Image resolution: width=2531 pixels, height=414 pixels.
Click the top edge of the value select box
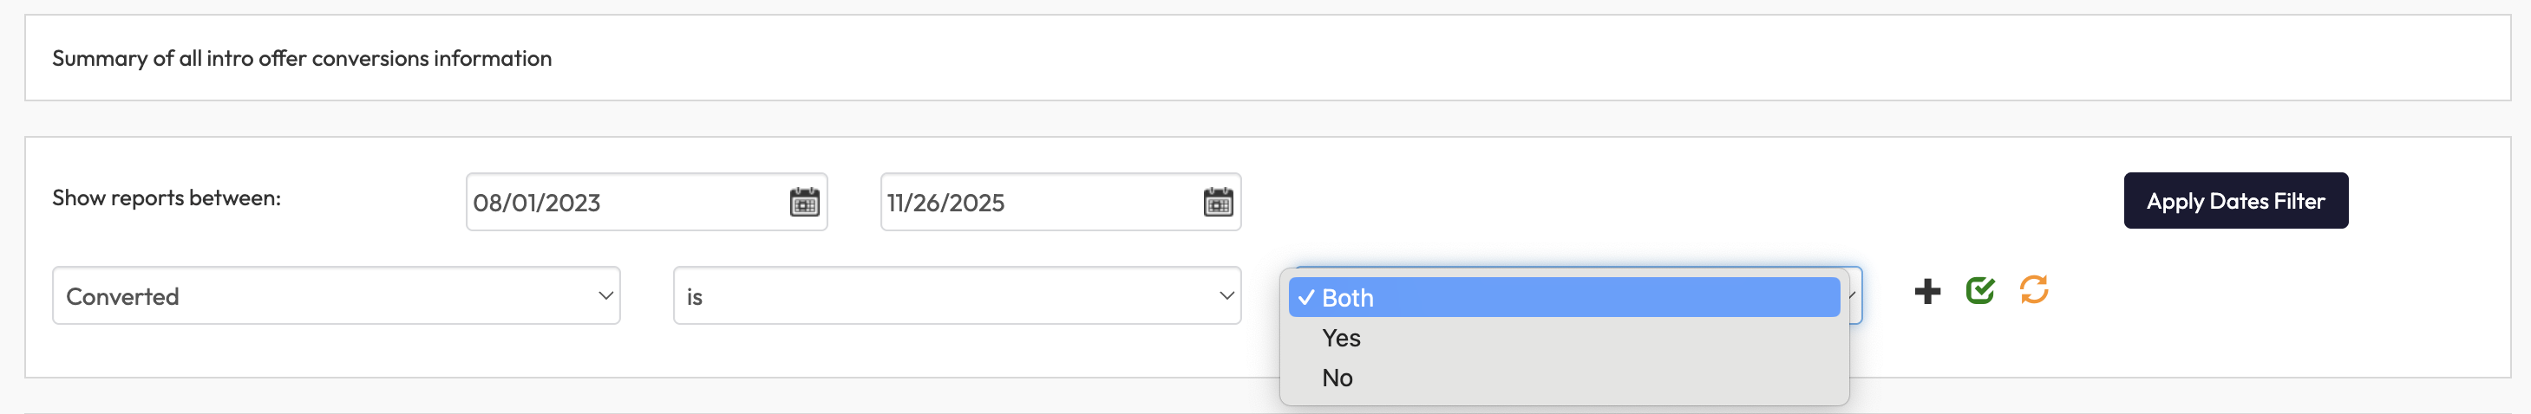click(1572, 268)
